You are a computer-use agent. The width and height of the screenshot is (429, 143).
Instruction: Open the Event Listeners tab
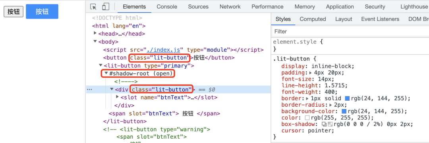pos(380,19)
